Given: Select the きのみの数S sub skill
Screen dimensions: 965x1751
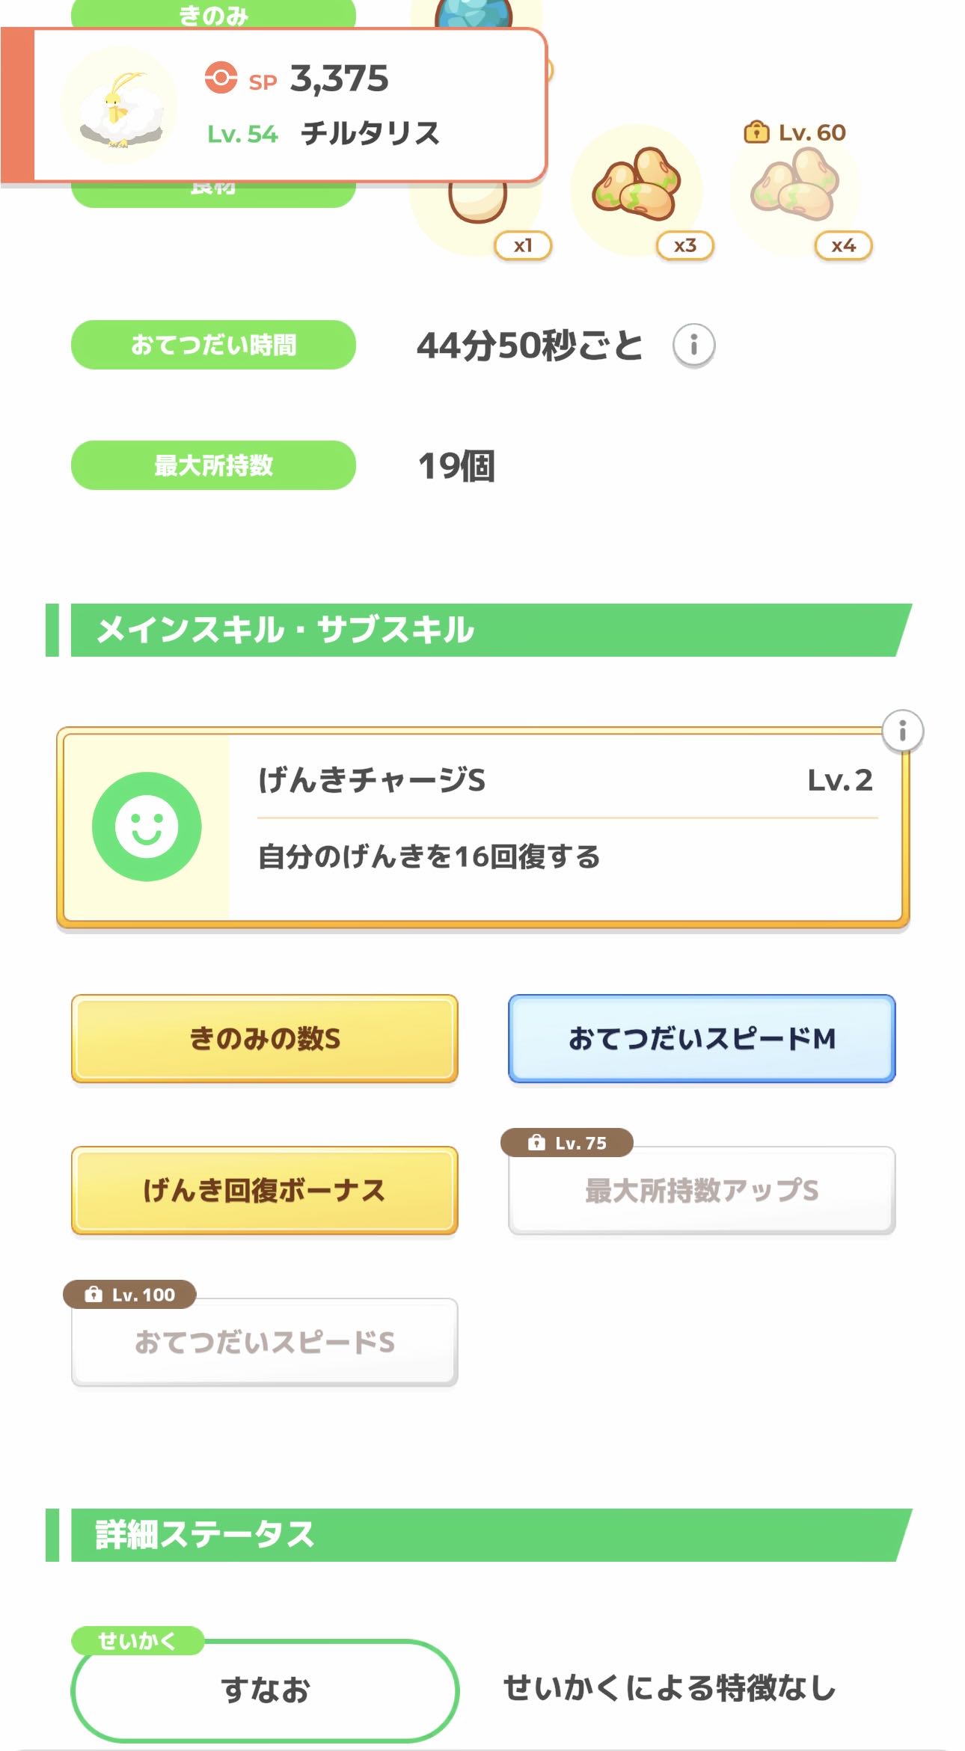Looking at the screenshot, I should (x=265, y=1038).
